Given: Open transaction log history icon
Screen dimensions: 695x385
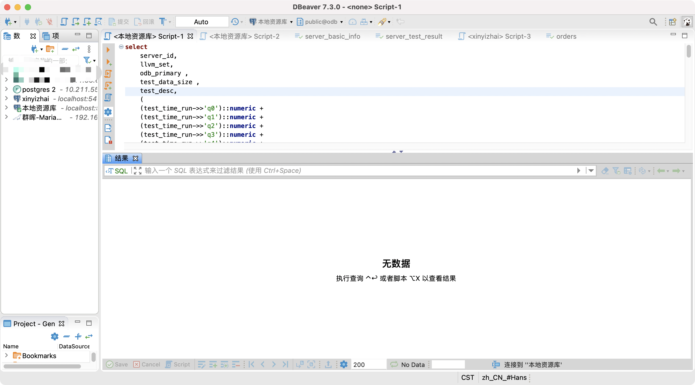Looking at the screenshot, I should [x=234, y=22].
